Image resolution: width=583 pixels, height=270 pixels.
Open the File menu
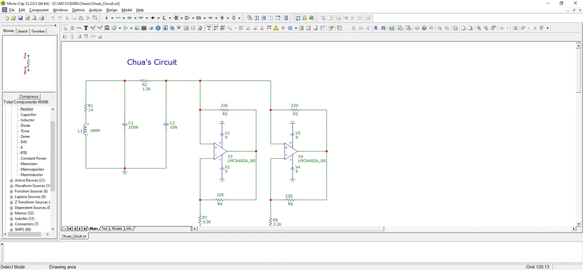[12, 10]
